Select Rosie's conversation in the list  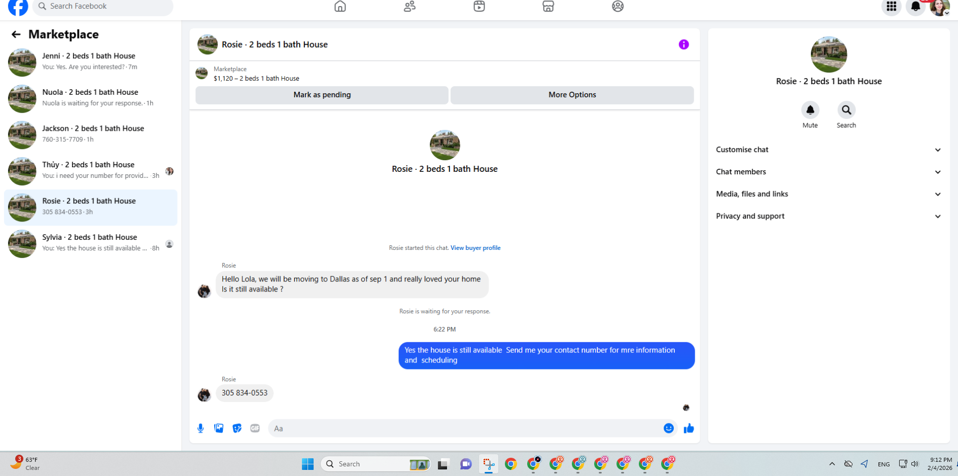[x=91, y=207]
